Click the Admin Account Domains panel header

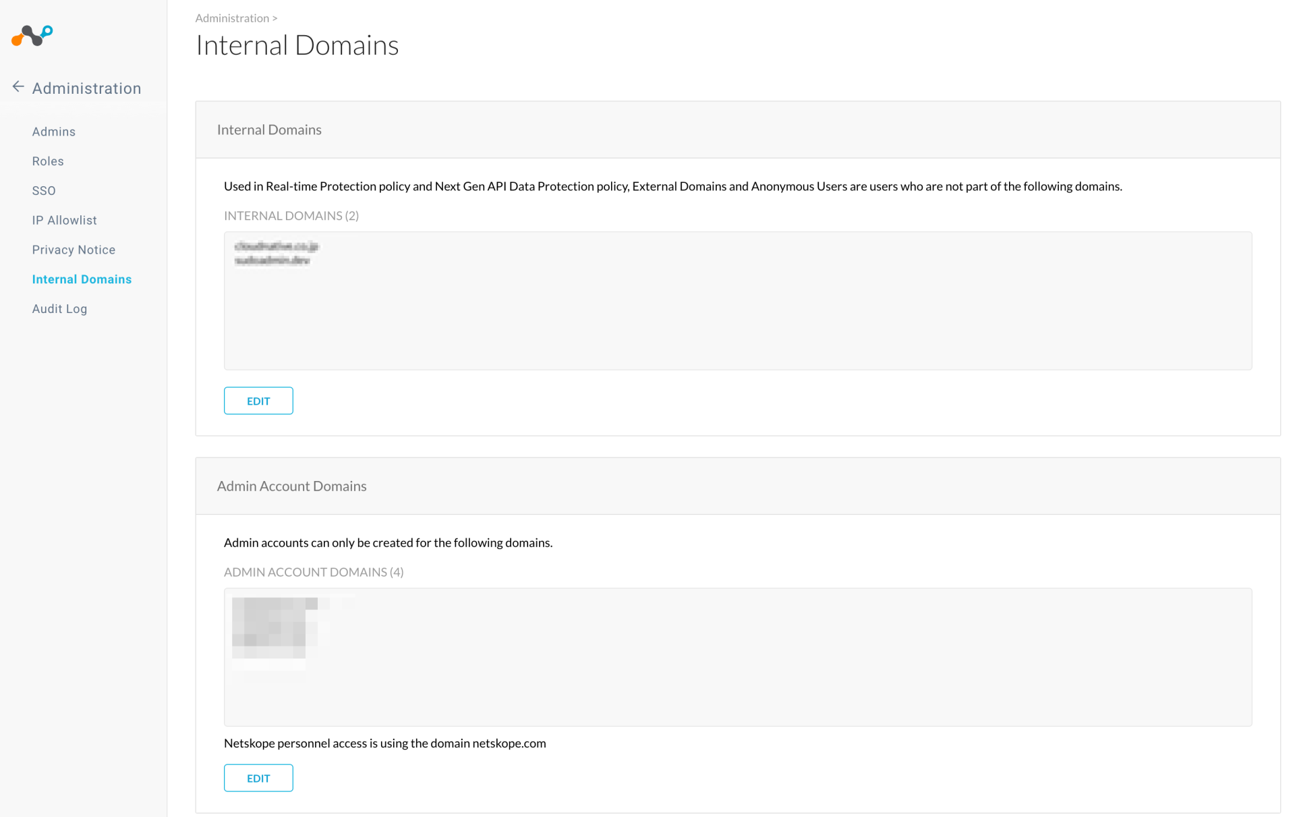click(291, 486)
